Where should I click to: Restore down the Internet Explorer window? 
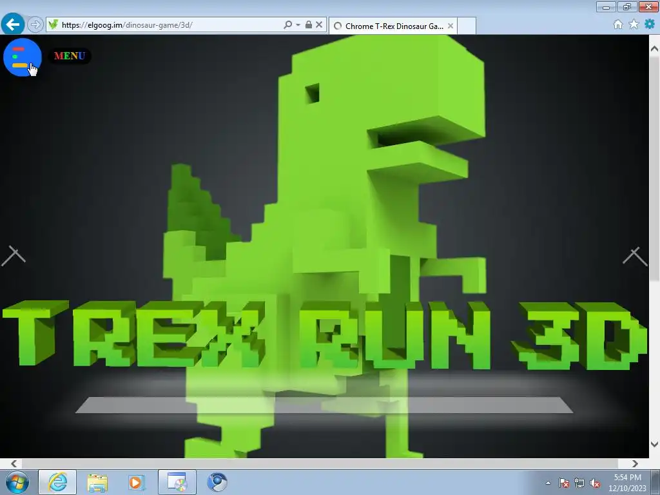tap(627, 6)
